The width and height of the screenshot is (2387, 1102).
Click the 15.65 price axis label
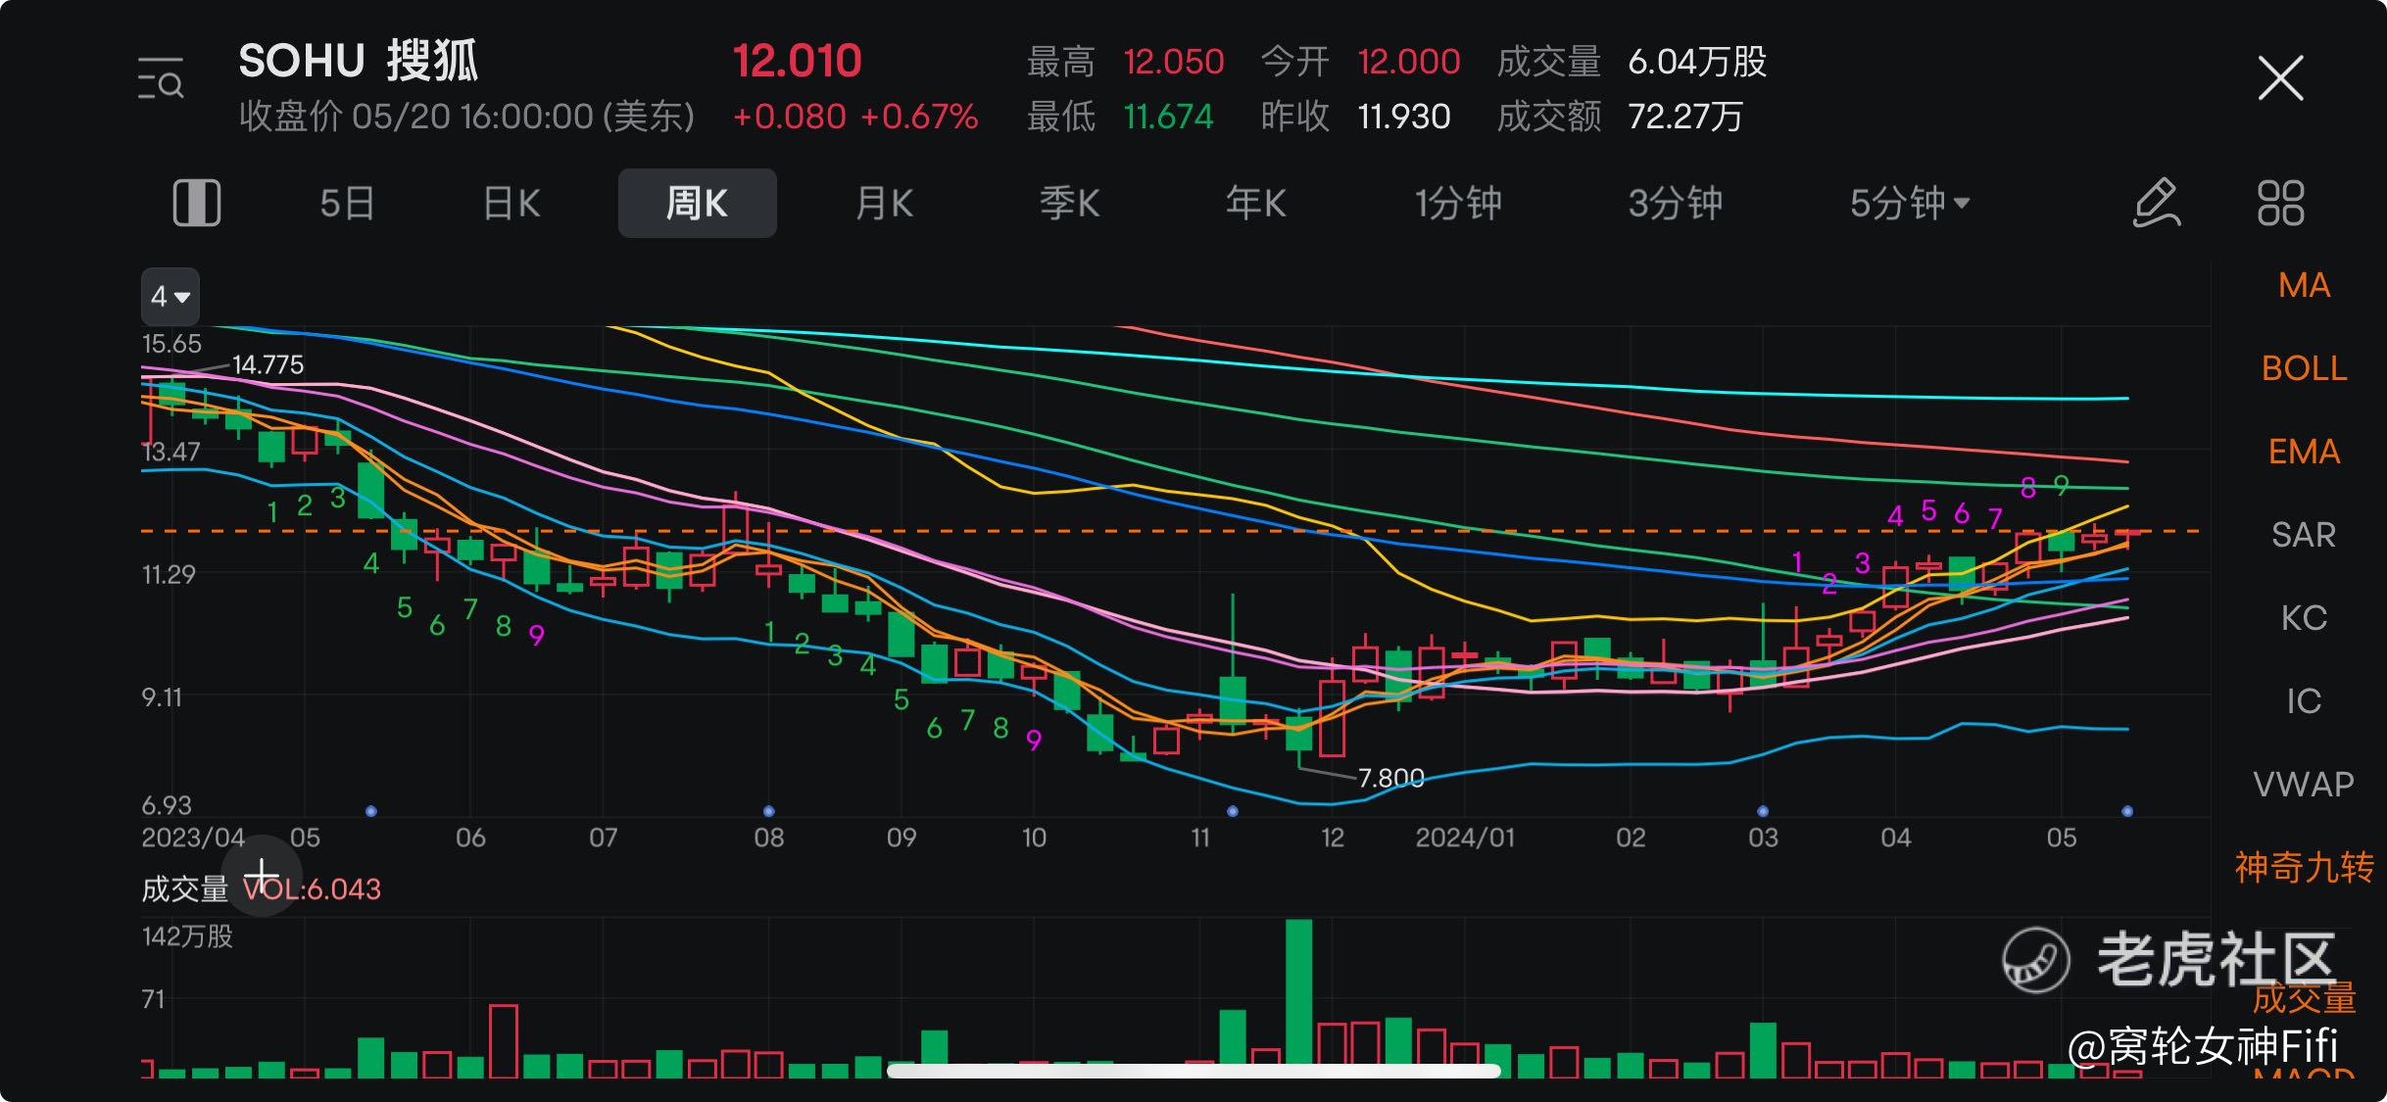pos(171,344)
